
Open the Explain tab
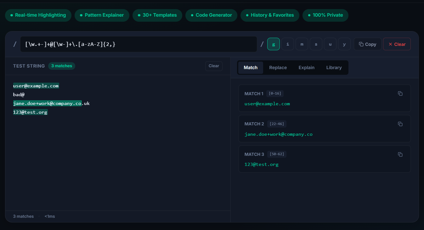click(x=306, y=68)
